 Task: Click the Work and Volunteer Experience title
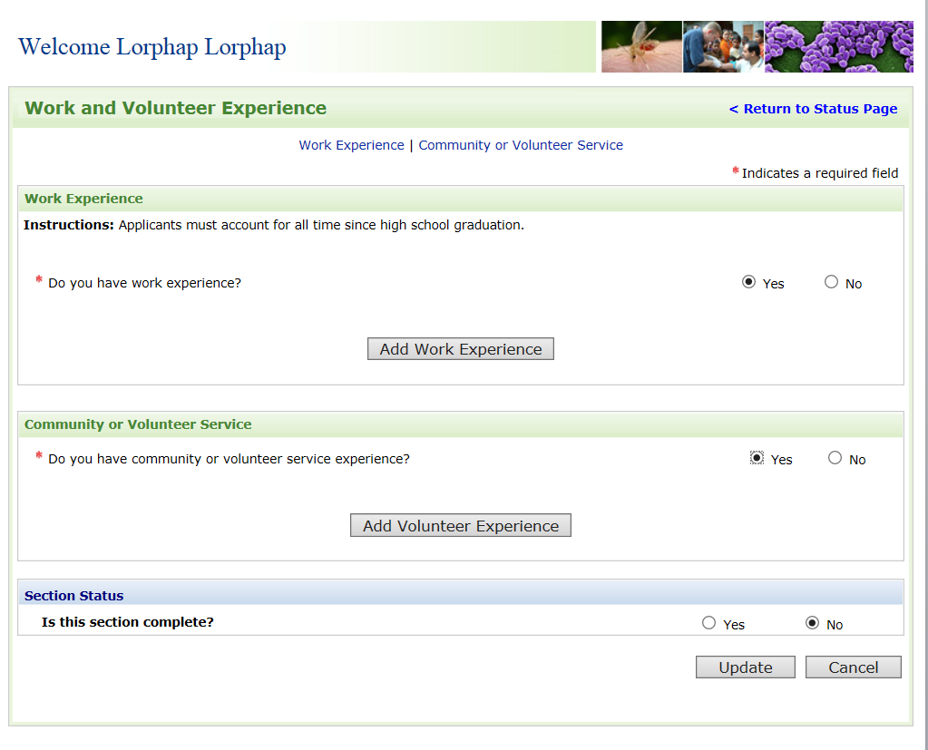pyautogui.click(x=175, y=108)
